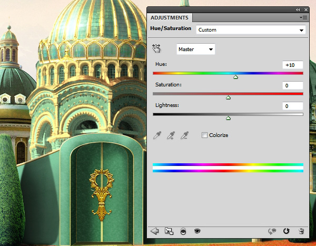This screenshot has height=246, width=316.
Task: Delete this adjustment layer with trash icon
Action: pos(301,231)
